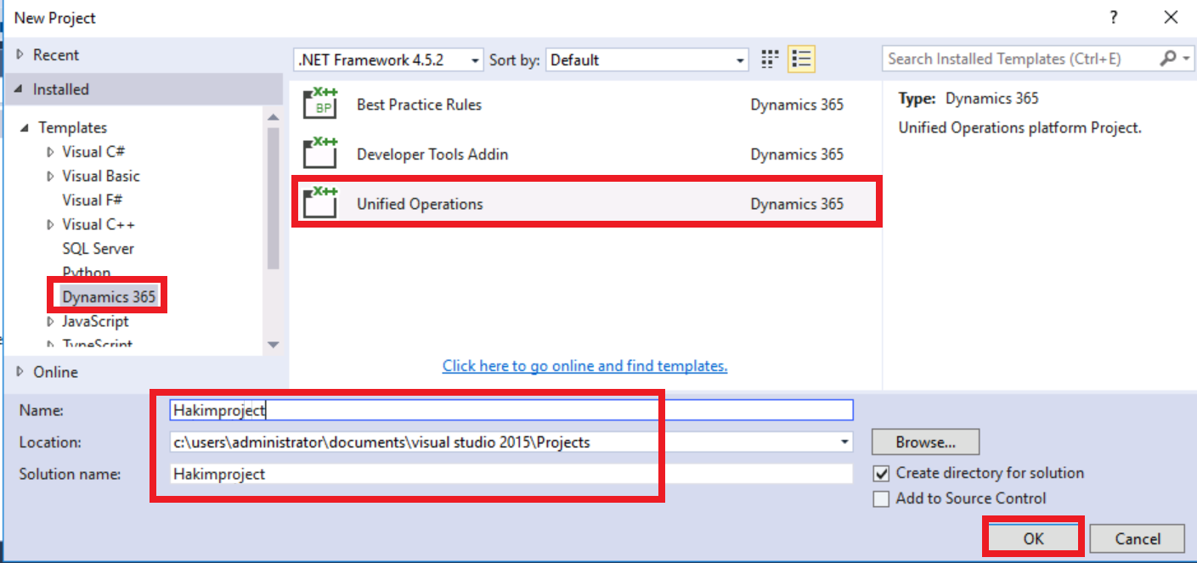Screen dimensions: 1197x563
Task: Open the Location path dropdown
Action: pos(844,442)
